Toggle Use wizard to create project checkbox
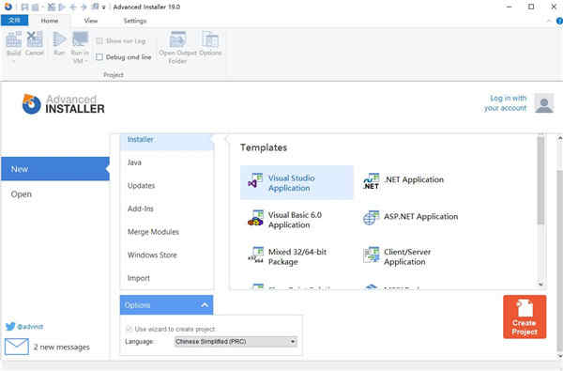Viewport: 563px width, 371px height. click(129, 329)
